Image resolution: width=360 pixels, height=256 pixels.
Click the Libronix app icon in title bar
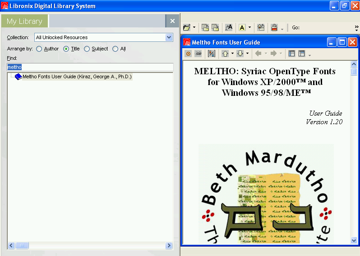(5, 6)
